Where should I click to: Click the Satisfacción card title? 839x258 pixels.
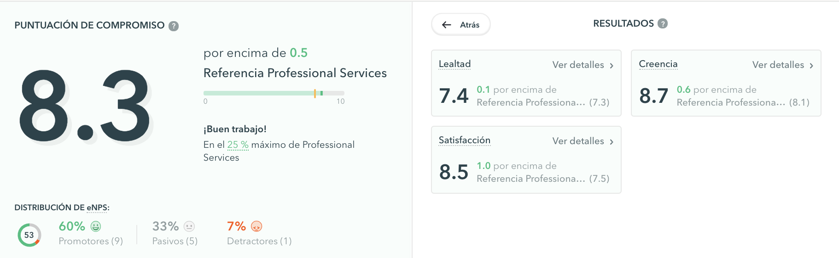coord(464,140)
